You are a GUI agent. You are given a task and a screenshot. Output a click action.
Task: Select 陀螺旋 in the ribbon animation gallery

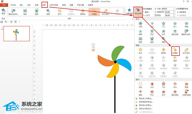click(94, 12)
